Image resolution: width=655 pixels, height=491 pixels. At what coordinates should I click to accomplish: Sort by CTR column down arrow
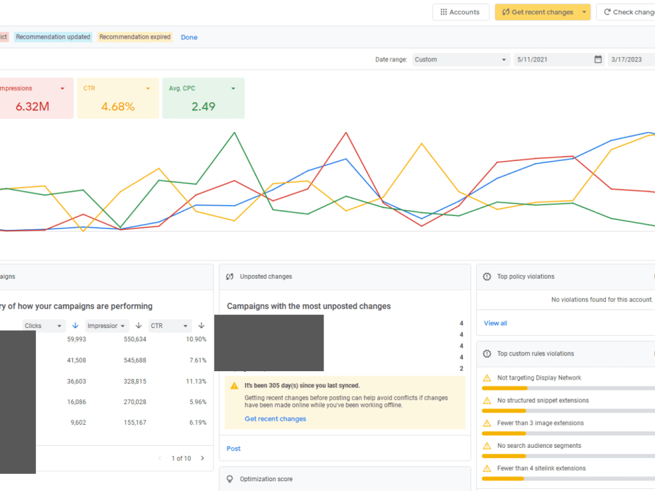pyautogui.click(x=201, y=325)
